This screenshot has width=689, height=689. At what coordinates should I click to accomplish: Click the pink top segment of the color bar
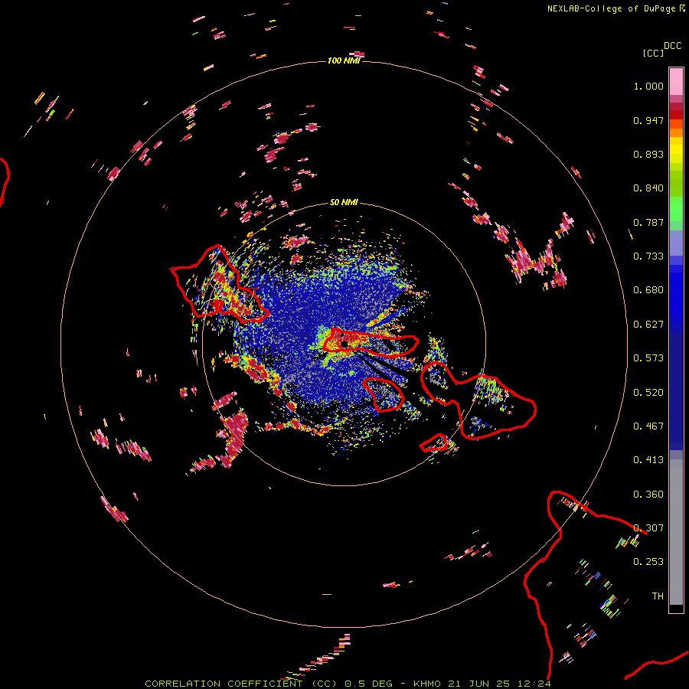tap(676, 82)
